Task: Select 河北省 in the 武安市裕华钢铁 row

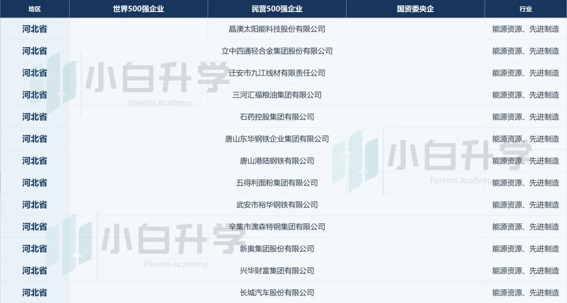Action: pos(35,205)
